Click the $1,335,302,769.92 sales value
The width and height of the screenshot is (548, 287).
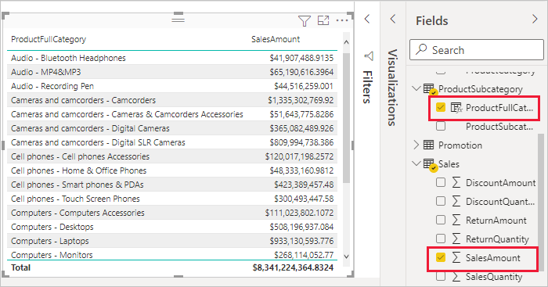[x=301, y=100]
